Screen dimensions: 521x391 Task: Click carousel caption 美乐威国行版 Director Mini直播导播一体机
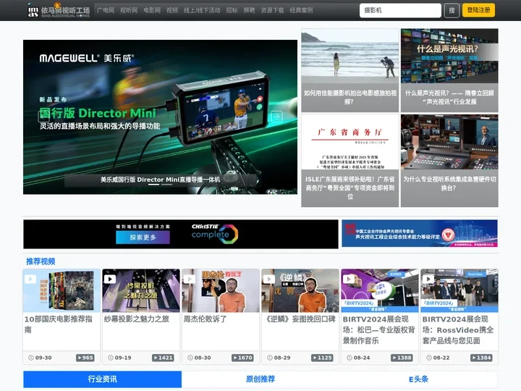[160, 180]
